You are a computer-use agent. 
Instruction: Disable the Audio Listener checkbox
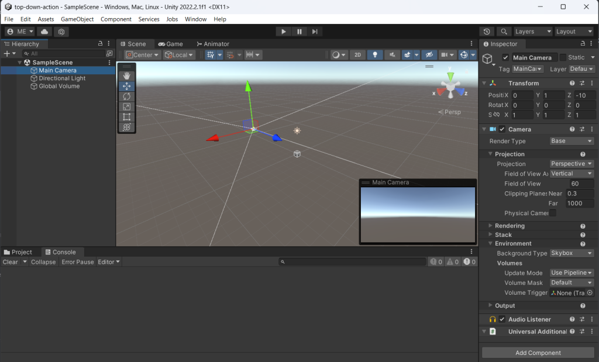tap(502, 319)
